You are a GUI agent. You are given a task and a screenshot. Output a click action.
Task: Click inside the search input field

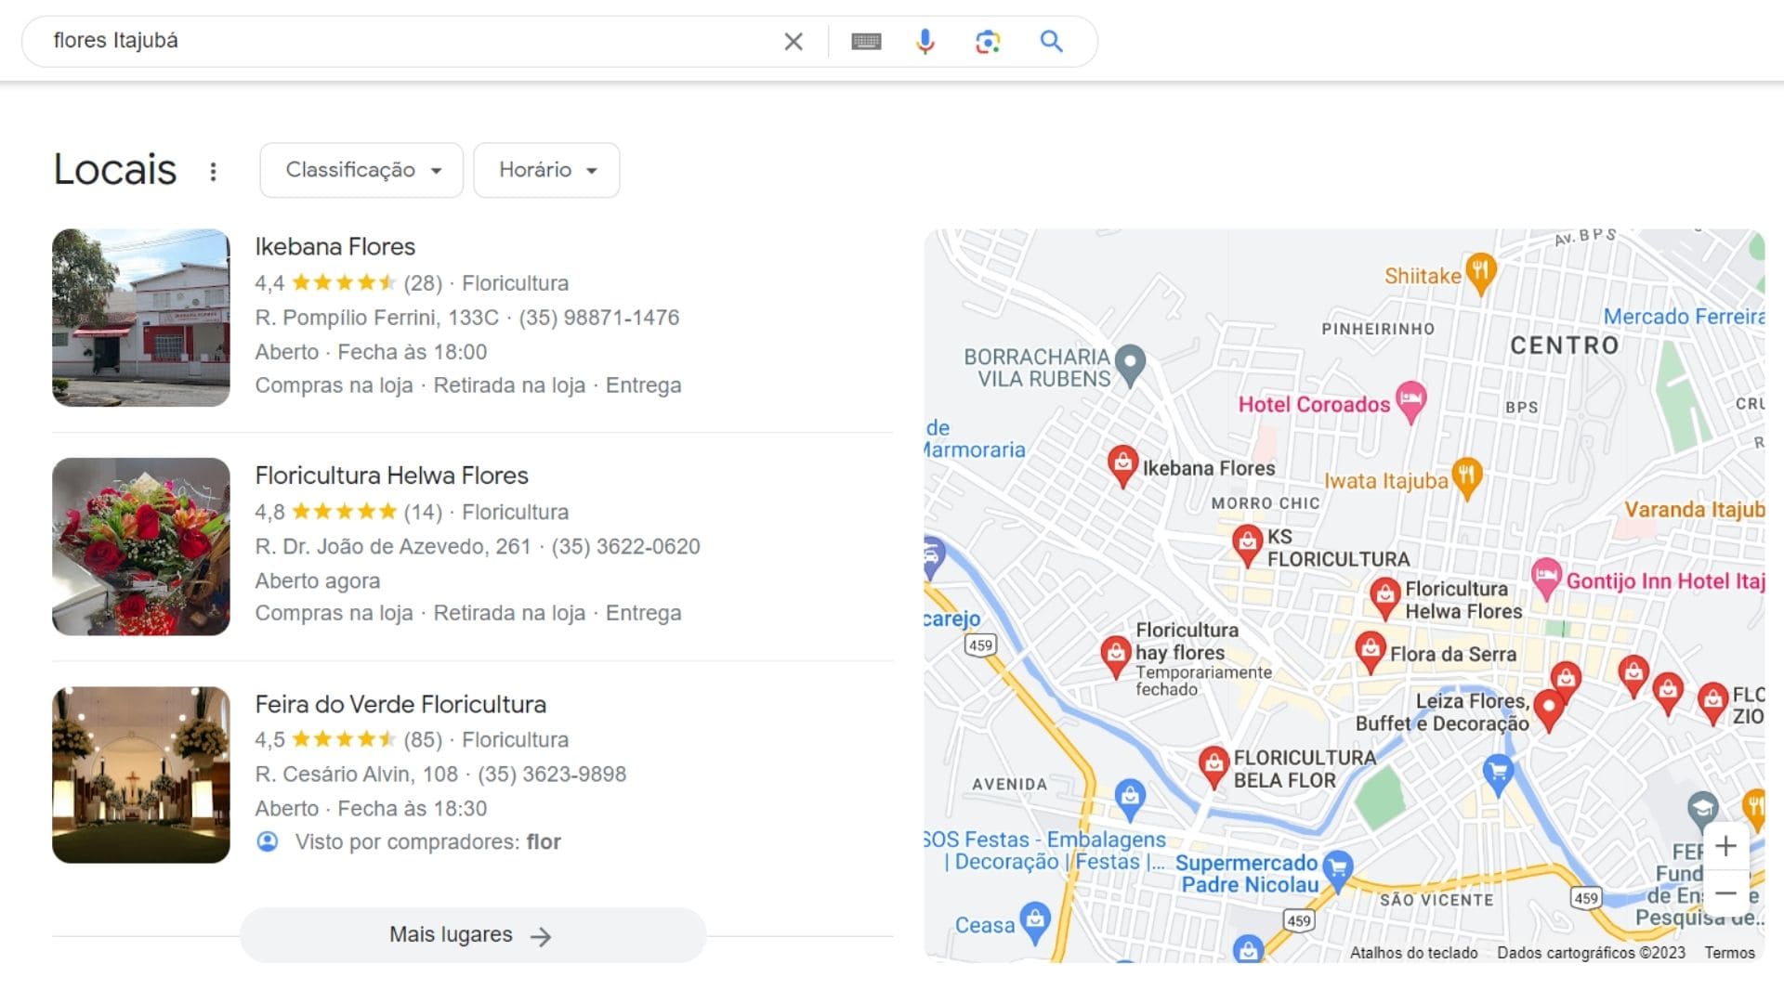click(372, 41)
